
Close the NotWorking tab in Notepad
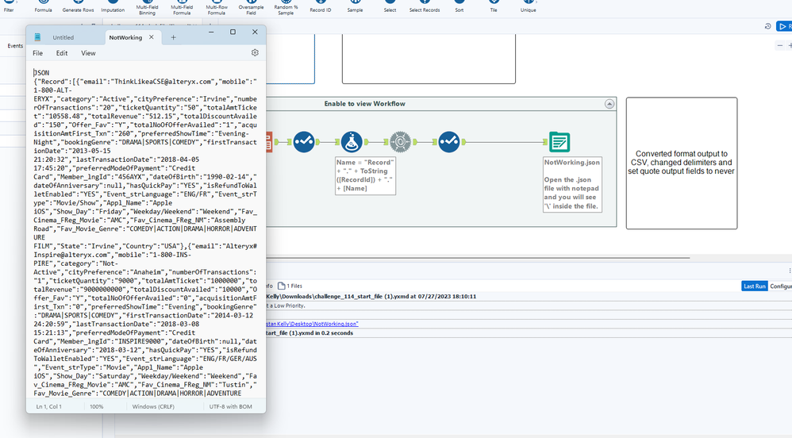tap(151, 36)
